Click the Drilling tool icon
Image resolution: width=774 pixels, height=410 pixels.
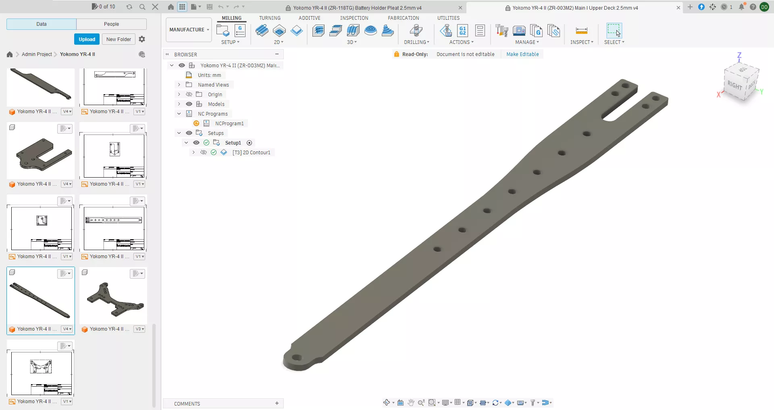click(x=416, y=31)
